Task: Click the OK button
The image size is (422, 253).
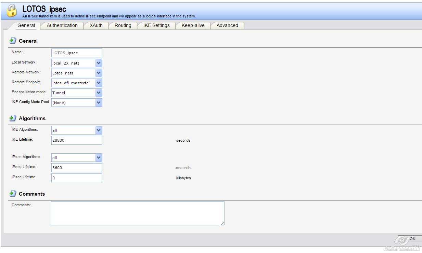Action: 410,239
